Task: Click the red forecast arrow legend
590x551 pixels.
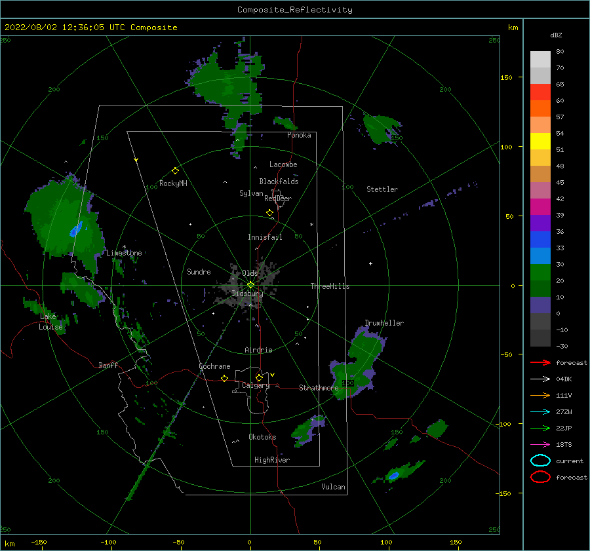Action: click(x=540, y=362)
